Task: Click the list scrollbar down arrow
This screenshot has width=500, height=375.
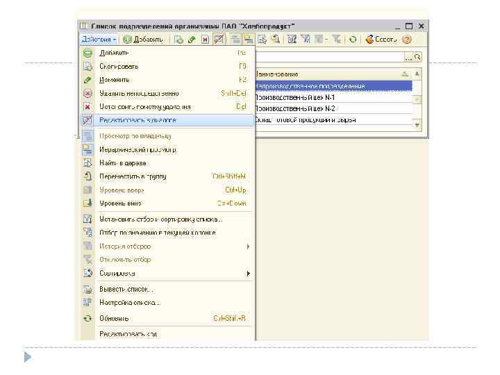Action: point(417,125)
